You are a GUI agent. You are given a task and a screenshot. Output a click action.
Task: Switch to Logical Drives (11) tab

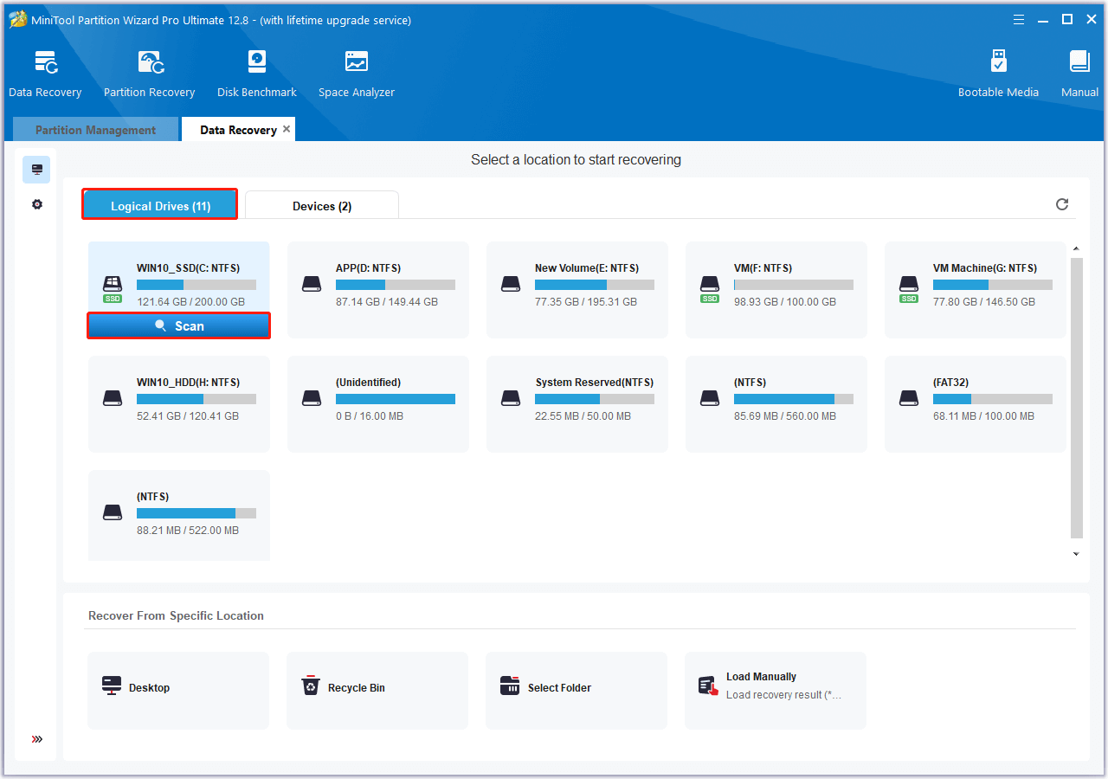click(x=160, y=205)
